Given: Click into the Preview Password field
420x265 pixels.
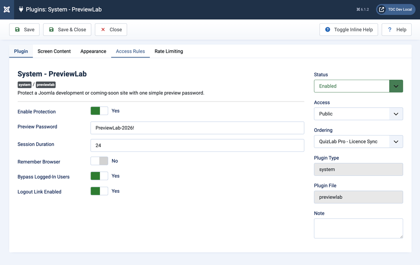Looking at the screenshot, I should click(x=197, y=128).
